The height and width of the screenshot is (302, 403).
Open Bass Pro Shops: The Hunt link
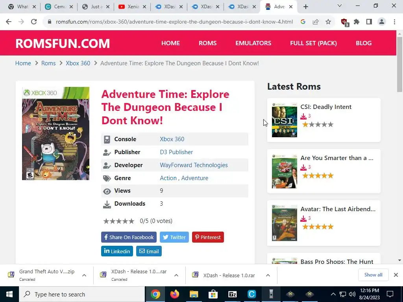(337, 261)
